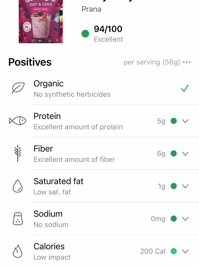Tap the oat & chia product image

pos(41,21)
